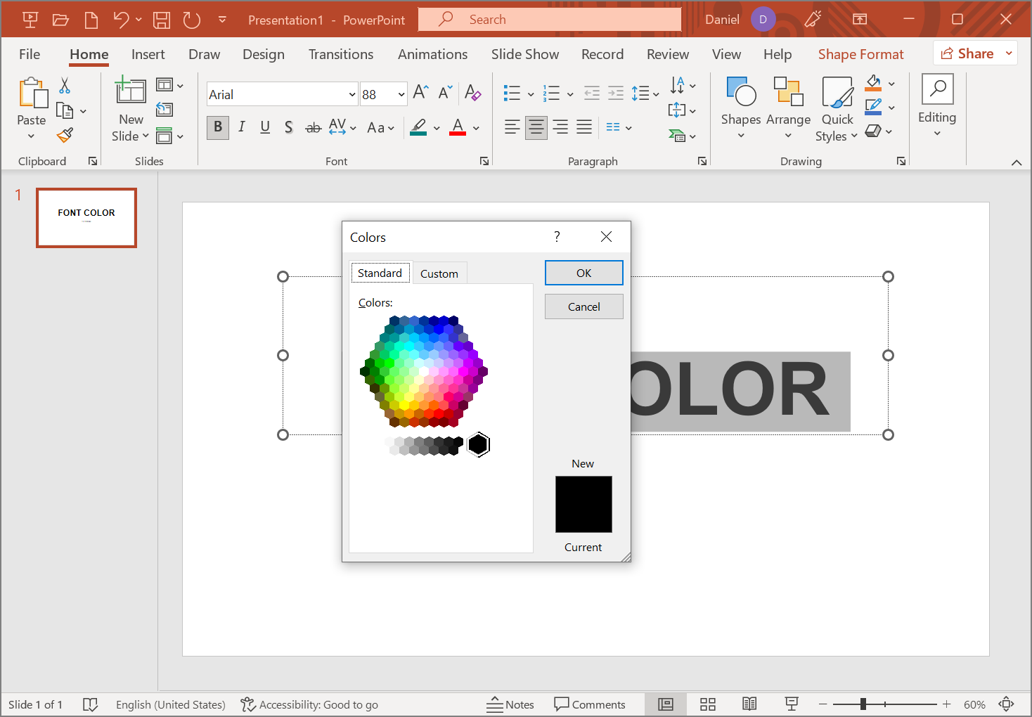Switch to the Custom tab in Colors dialog
The width and height of the screenshot is (1032, 717).
(x=439, y=273)
